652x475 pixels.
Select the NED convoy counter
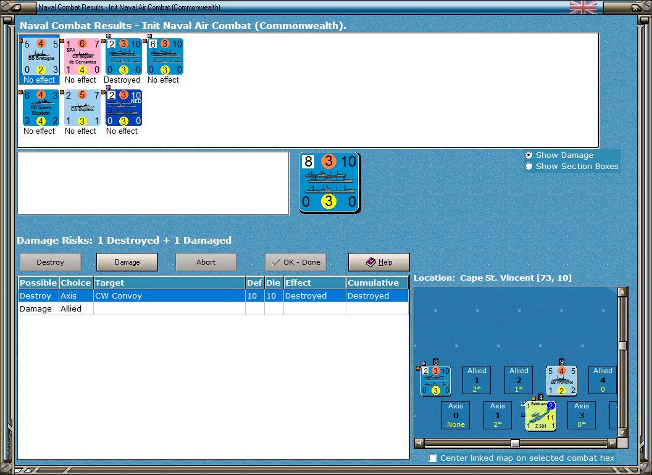(x=123, y=107)
